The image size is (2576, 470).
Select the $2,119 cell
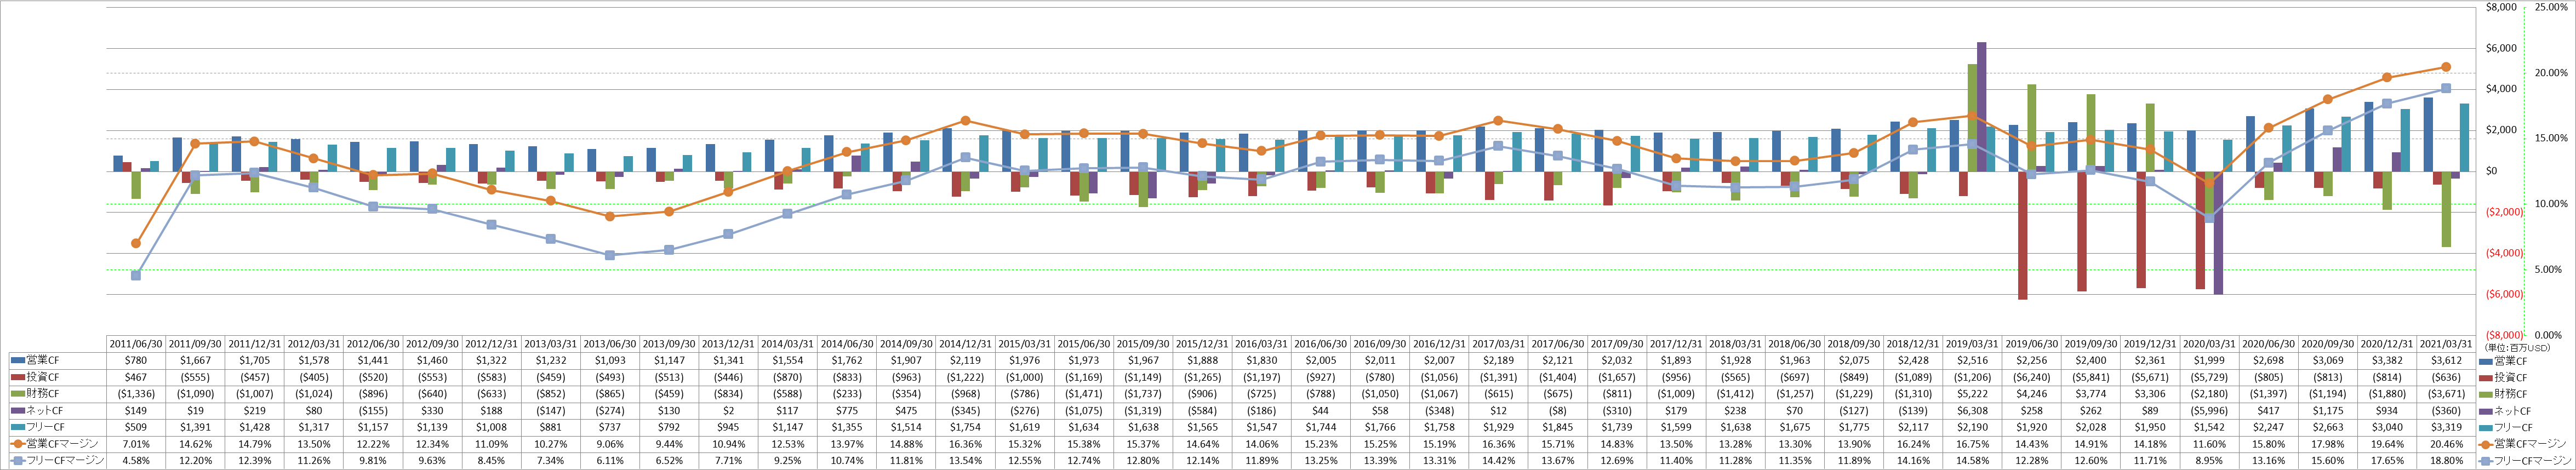coord(965,360)
